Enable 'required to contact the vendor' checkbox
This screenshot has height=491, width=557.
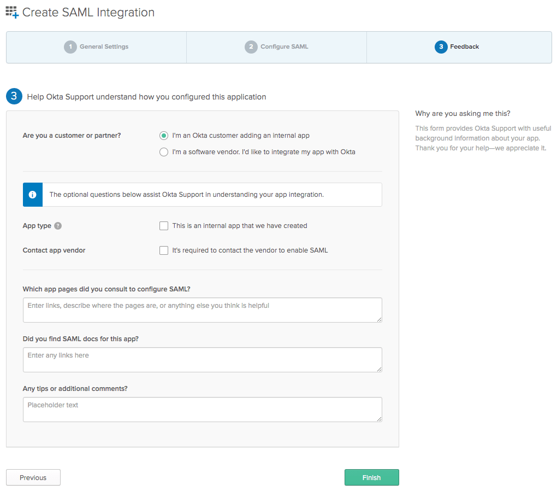(x=164, y=250)
